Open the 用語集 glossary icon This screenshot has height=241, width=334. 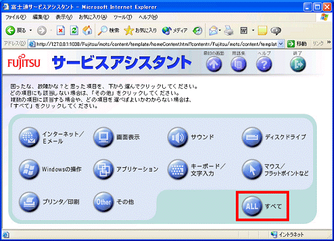239,64
